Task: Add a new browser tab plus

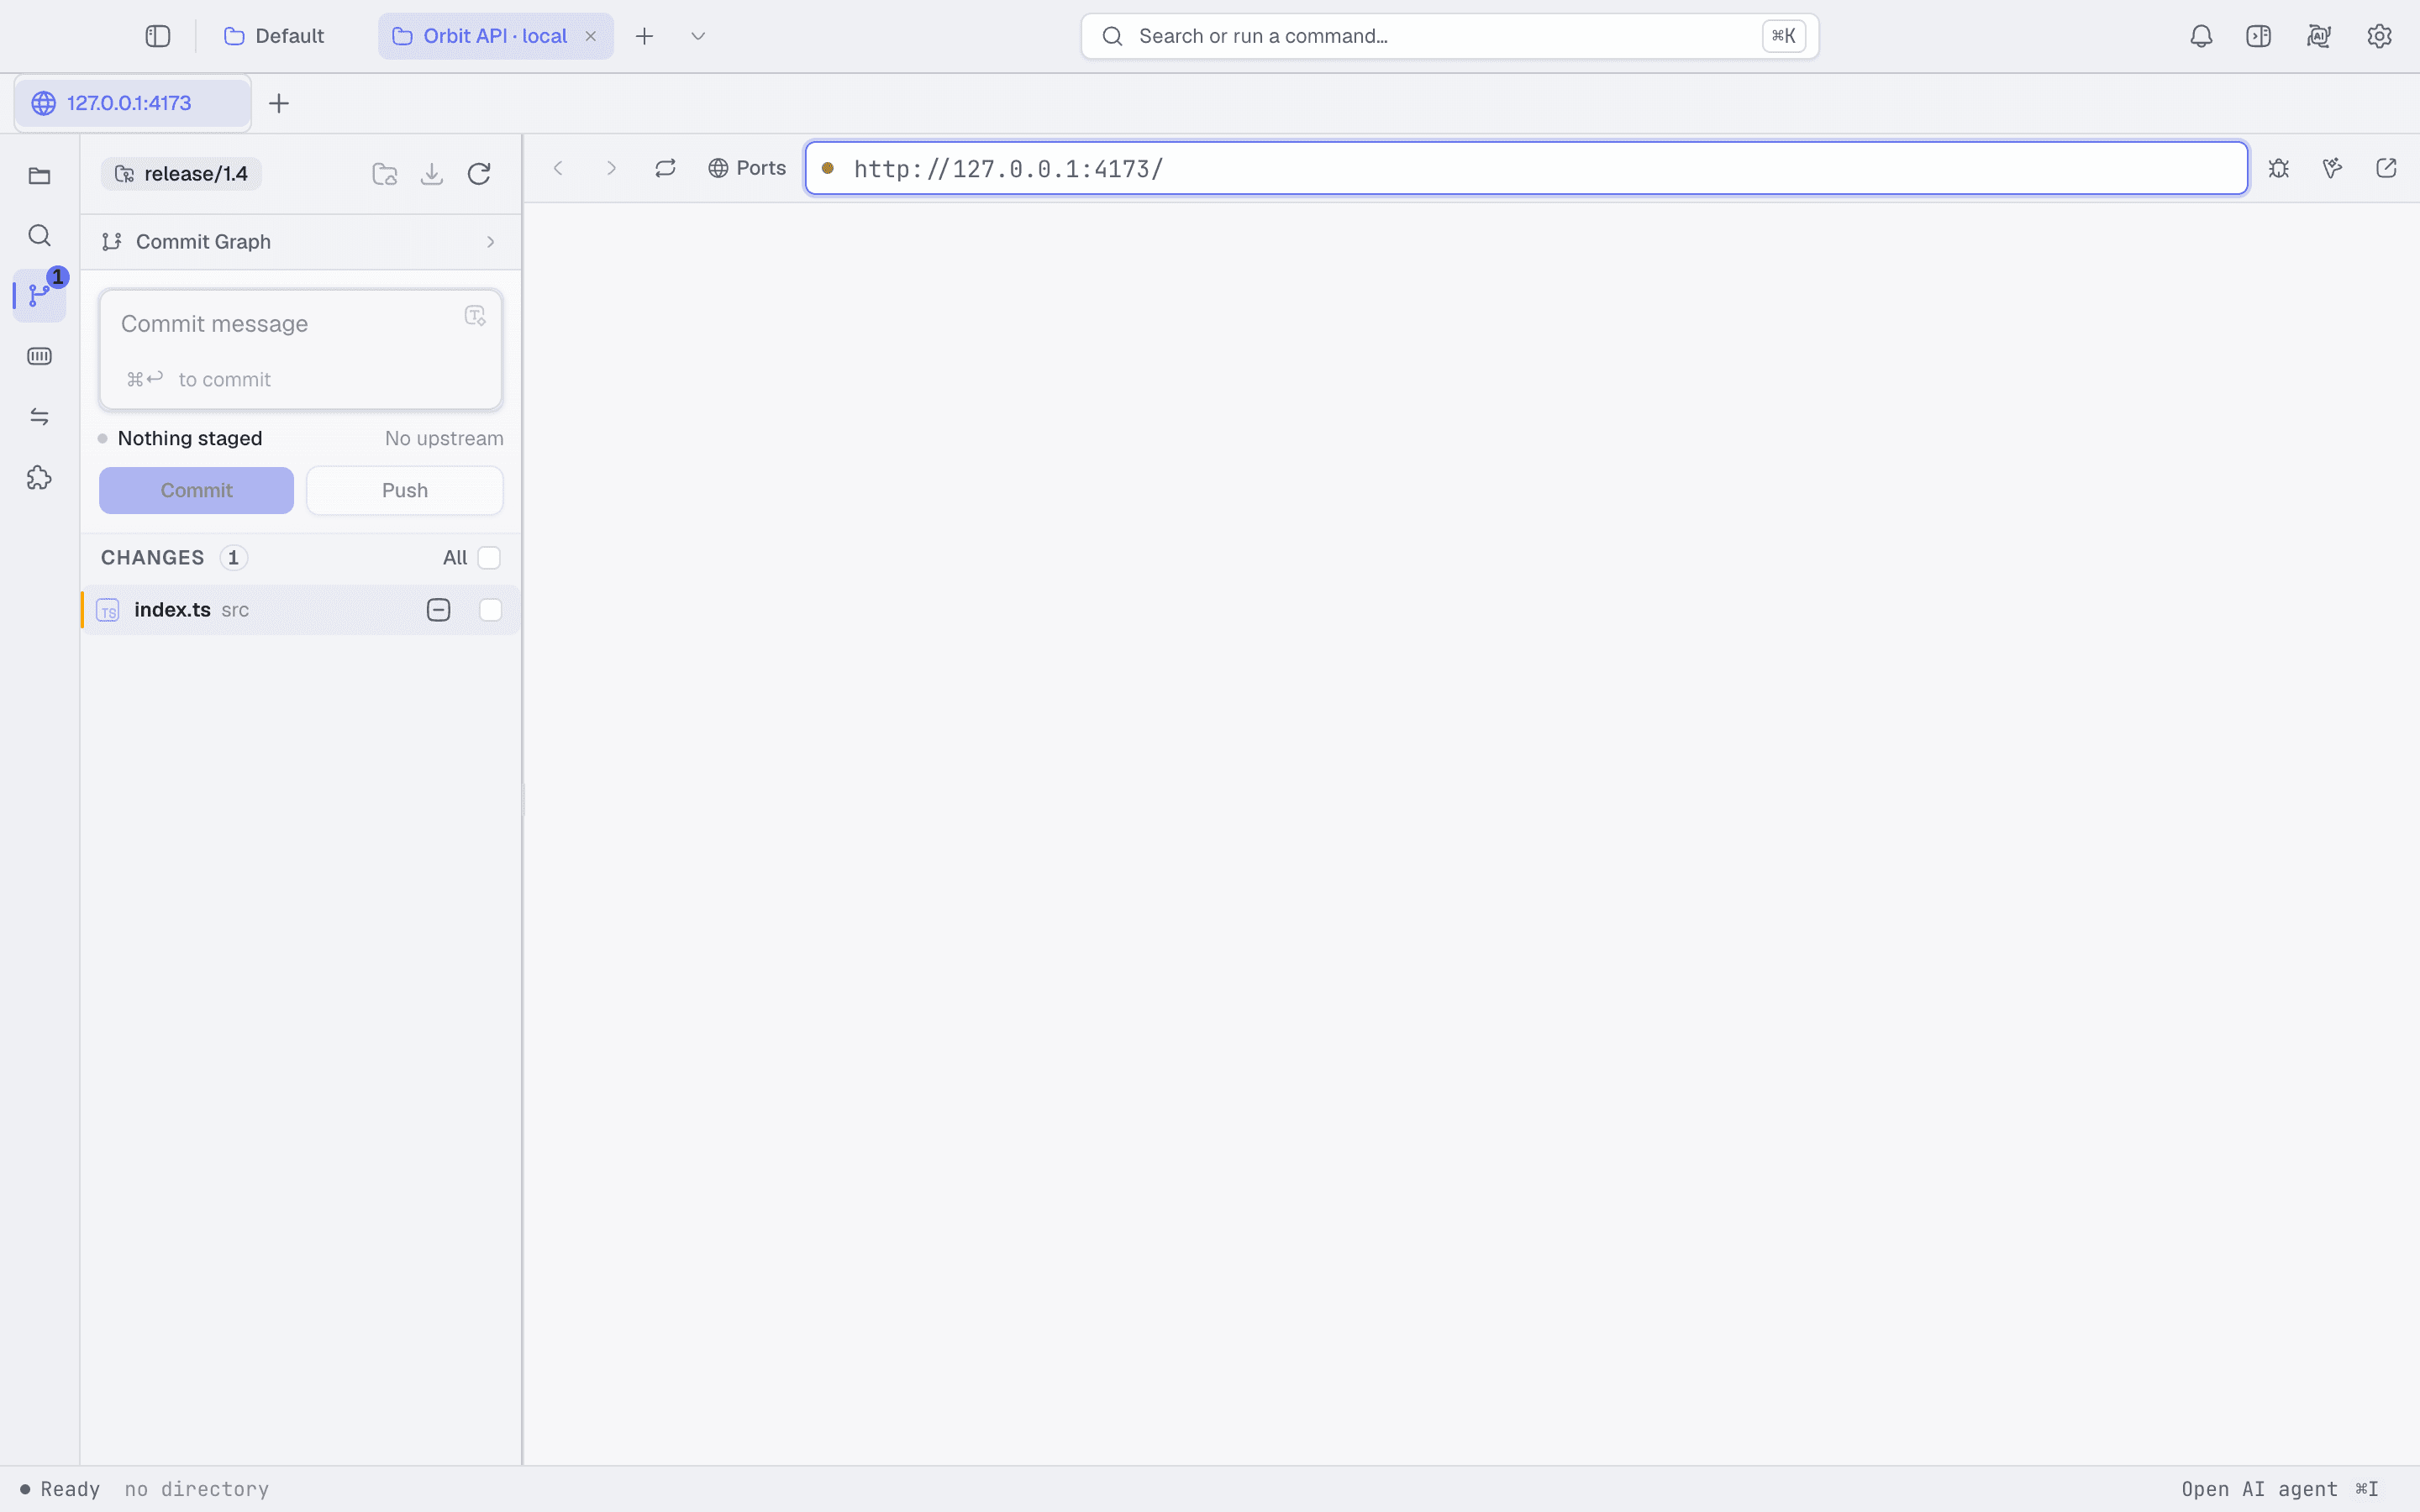Action: 279,103
